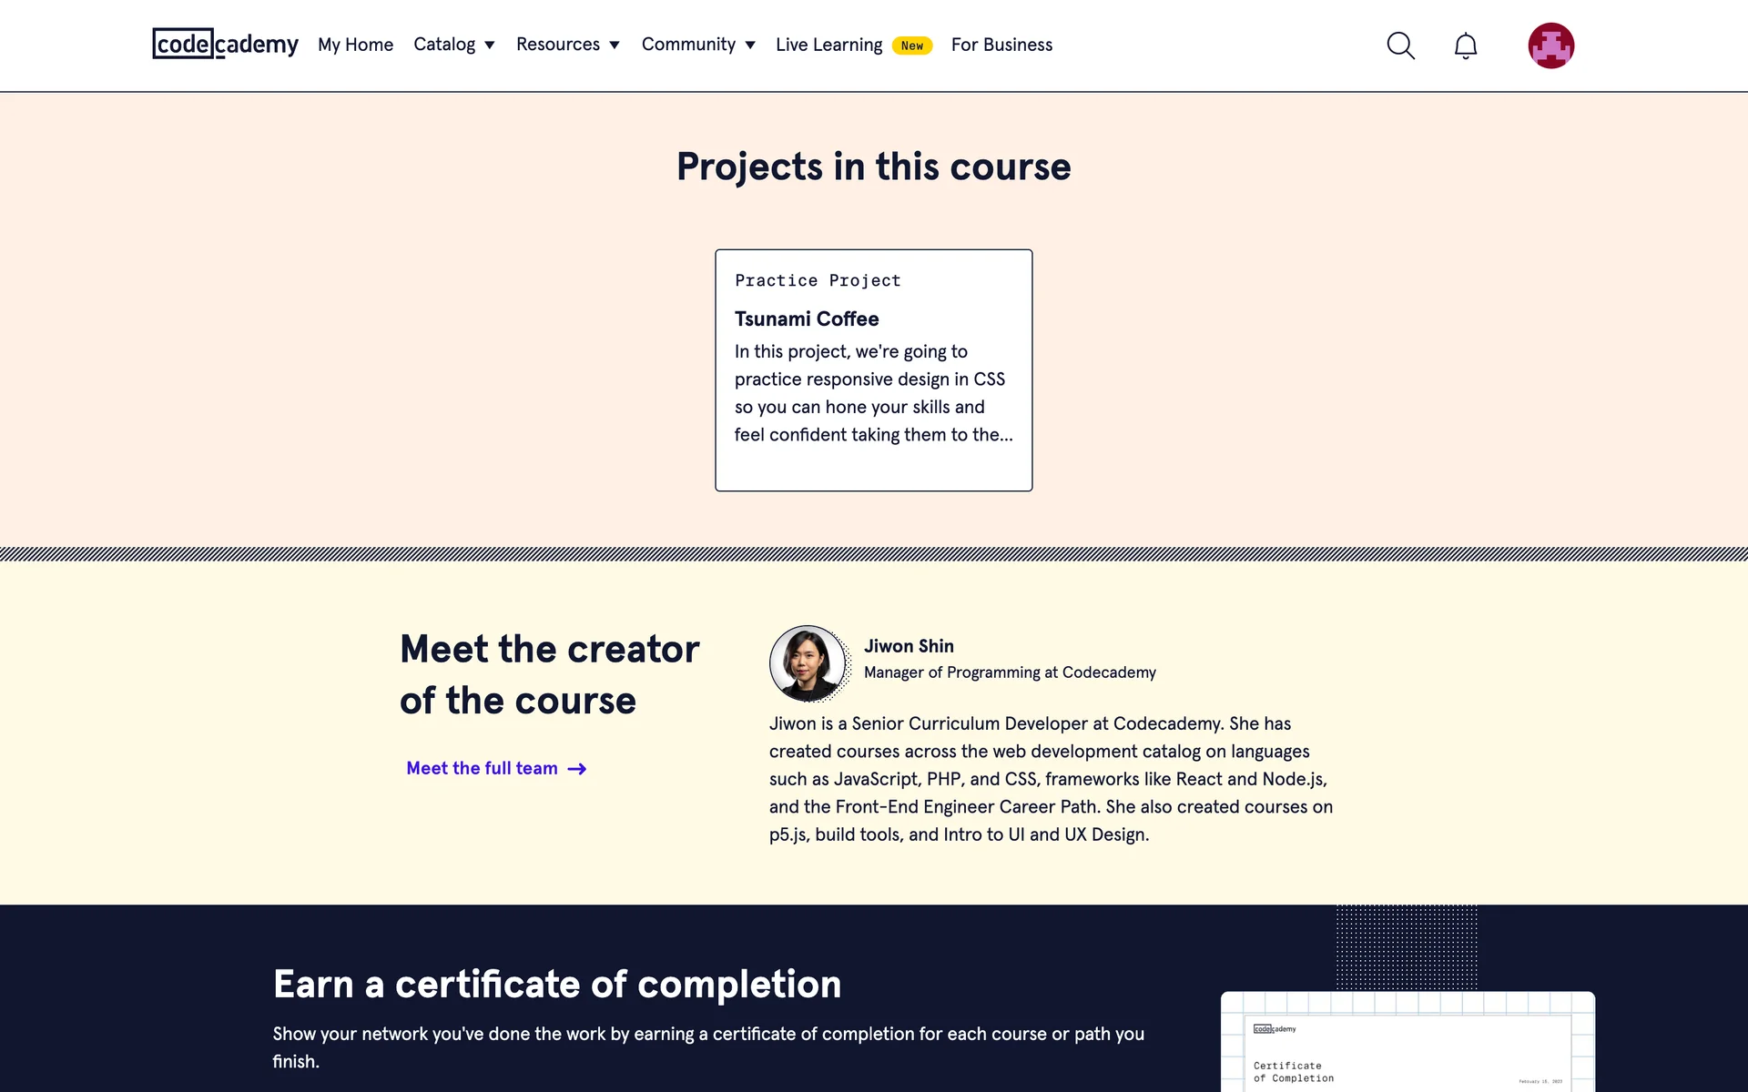Click the certificate of completion preview image
The height and width of the screenshot is (1092, 1748).
click(x=1407, y=1042)
